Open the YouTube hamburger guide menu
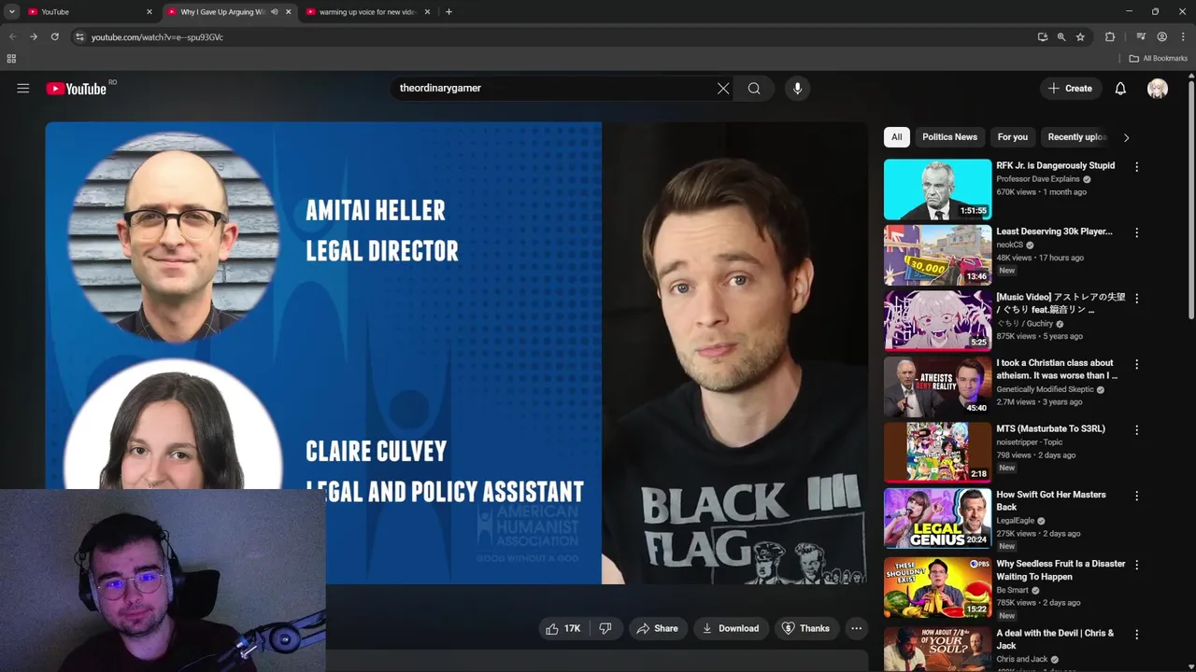1196x672 pixels. click(x=23, y=89)
